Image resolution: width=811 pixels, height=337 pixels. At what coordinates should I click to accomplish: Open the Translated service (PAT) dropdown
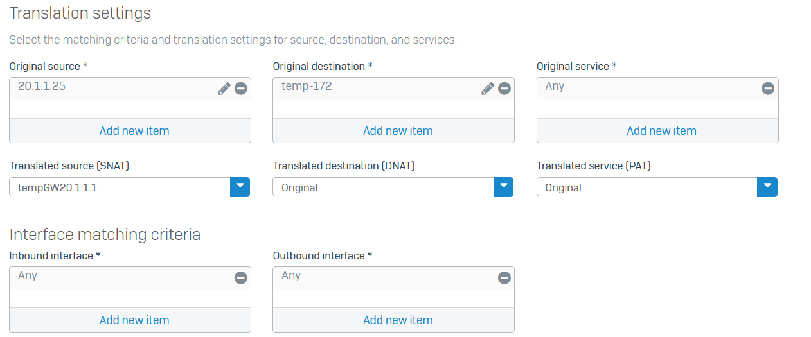coord(767,187)
